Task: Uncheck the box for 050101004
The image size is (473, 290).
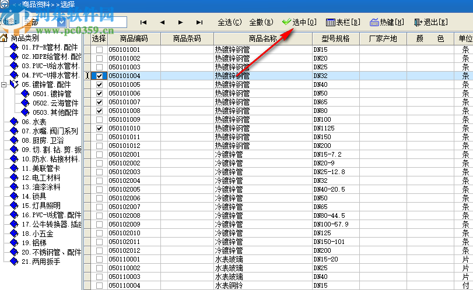Action: pyautogui.click(x=99, y=76)
